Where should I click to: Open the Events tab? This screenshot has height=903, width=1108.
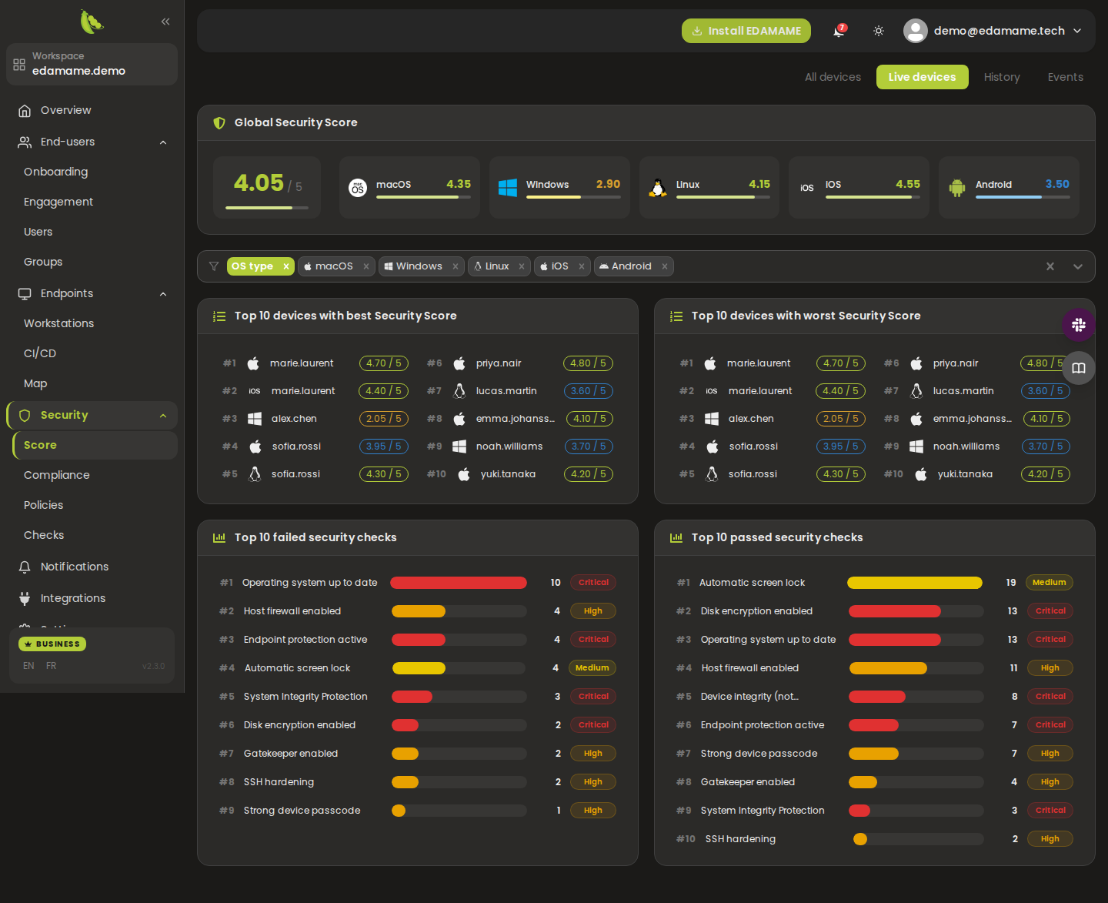[x=1065, y=77]
